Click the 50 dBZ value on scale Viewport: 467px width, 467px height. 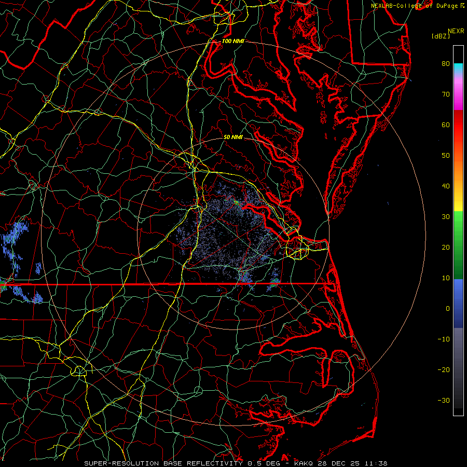tap(446, 156)
